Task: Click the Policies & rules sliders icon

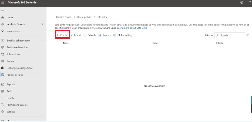Action: (2, 75)
